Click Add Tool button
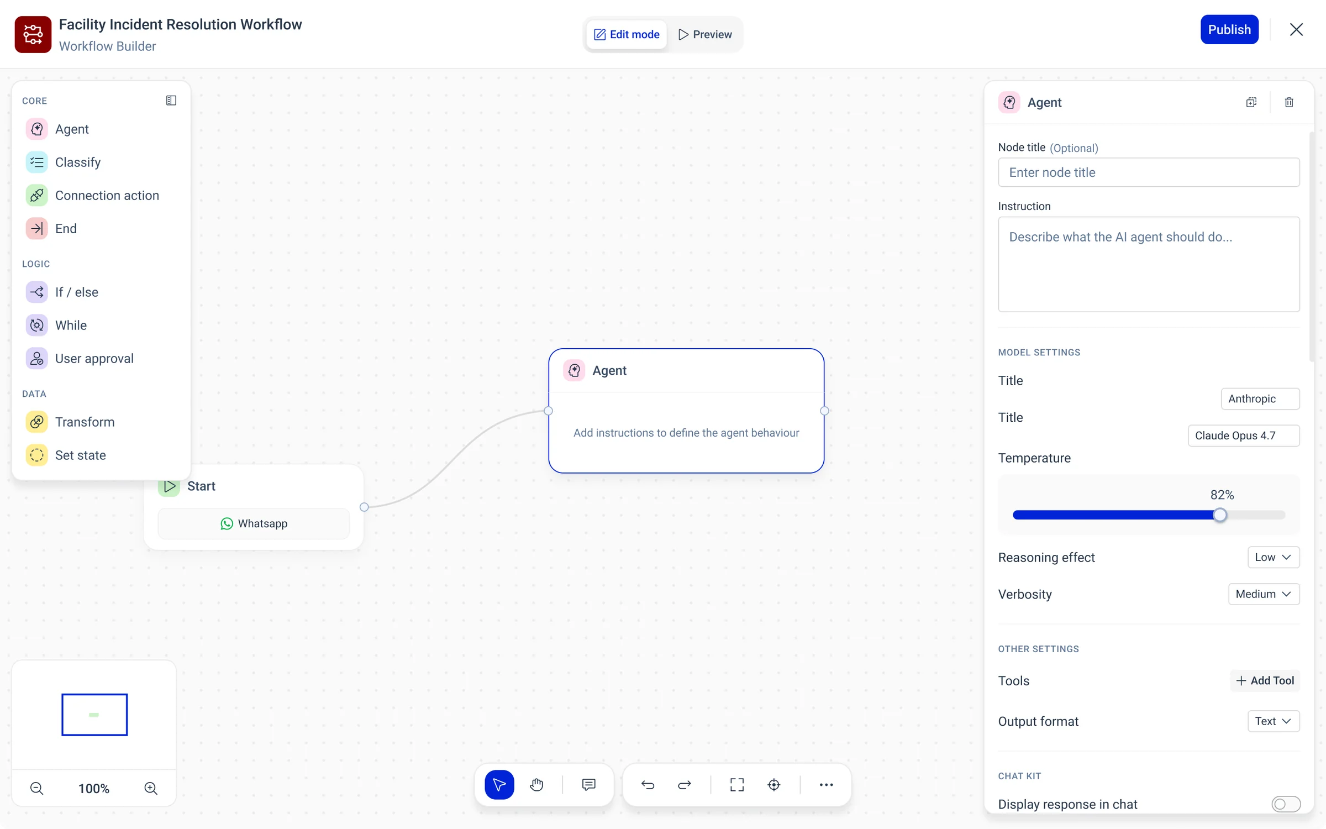1326x829 pixels. pos(1265,681)
